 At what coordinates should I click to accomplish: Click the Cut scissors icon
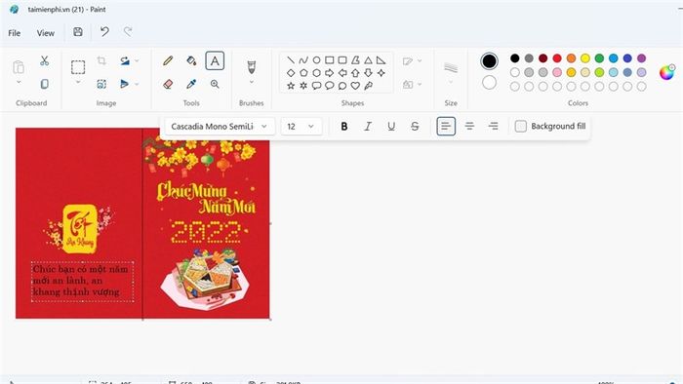pyautogui.click(x=45, y=60)
